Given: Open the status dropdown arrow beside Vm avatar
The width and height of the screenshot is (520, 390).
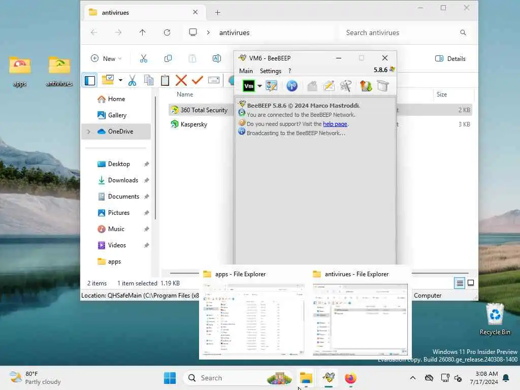Looking at the screenshot, I should click(x=259, y=86).
